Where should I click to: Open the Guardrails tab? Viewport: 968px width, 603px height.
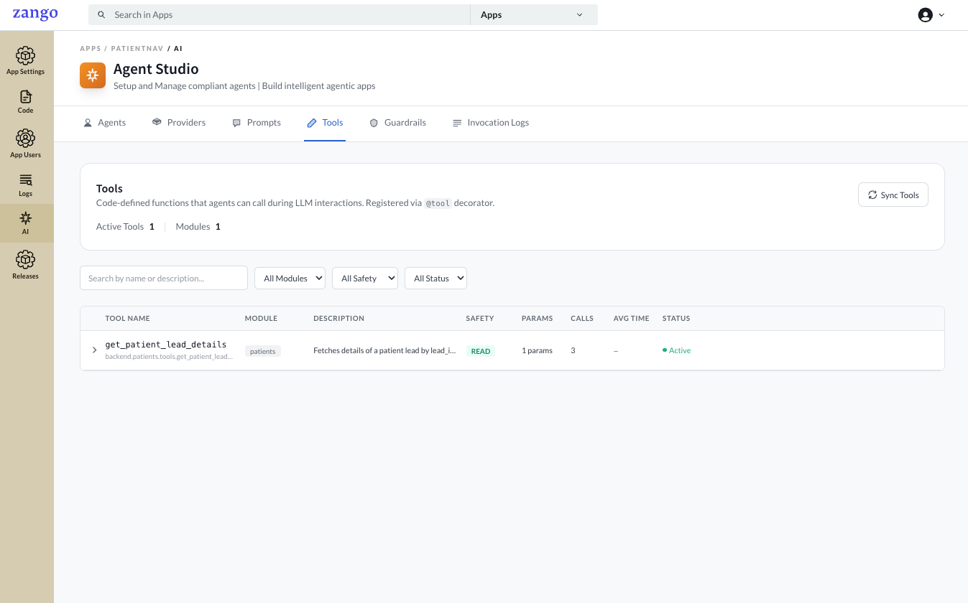pos(398,123)
